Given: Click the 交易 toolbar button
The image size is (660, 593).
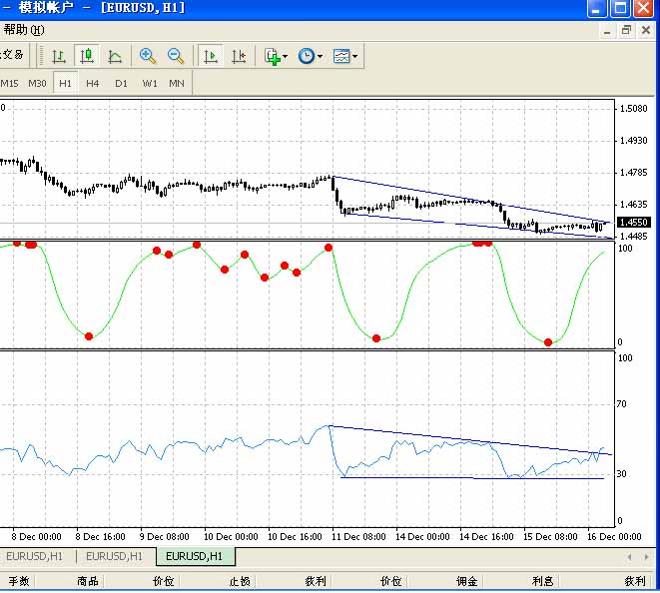Looking at the screenshot, I should click(12, 55).
